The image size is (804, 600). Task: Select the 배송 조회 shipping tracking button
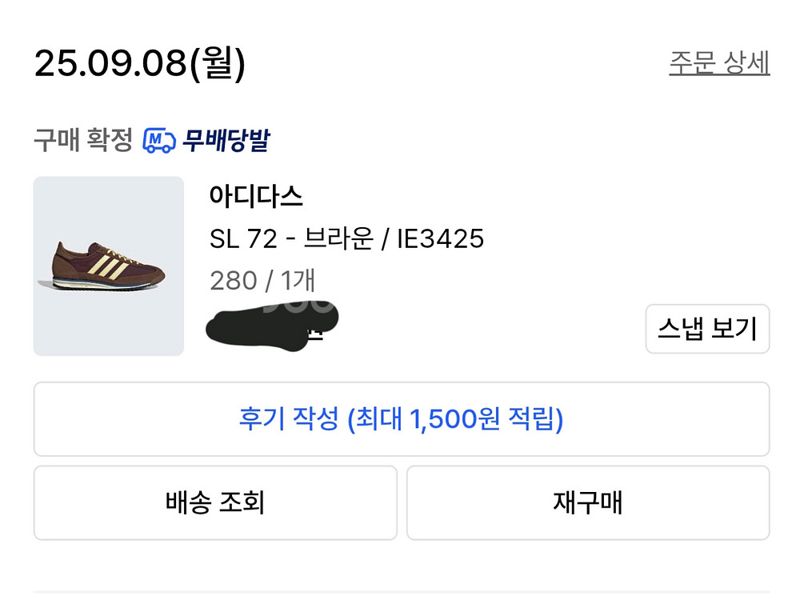click(x=214, y=502)
